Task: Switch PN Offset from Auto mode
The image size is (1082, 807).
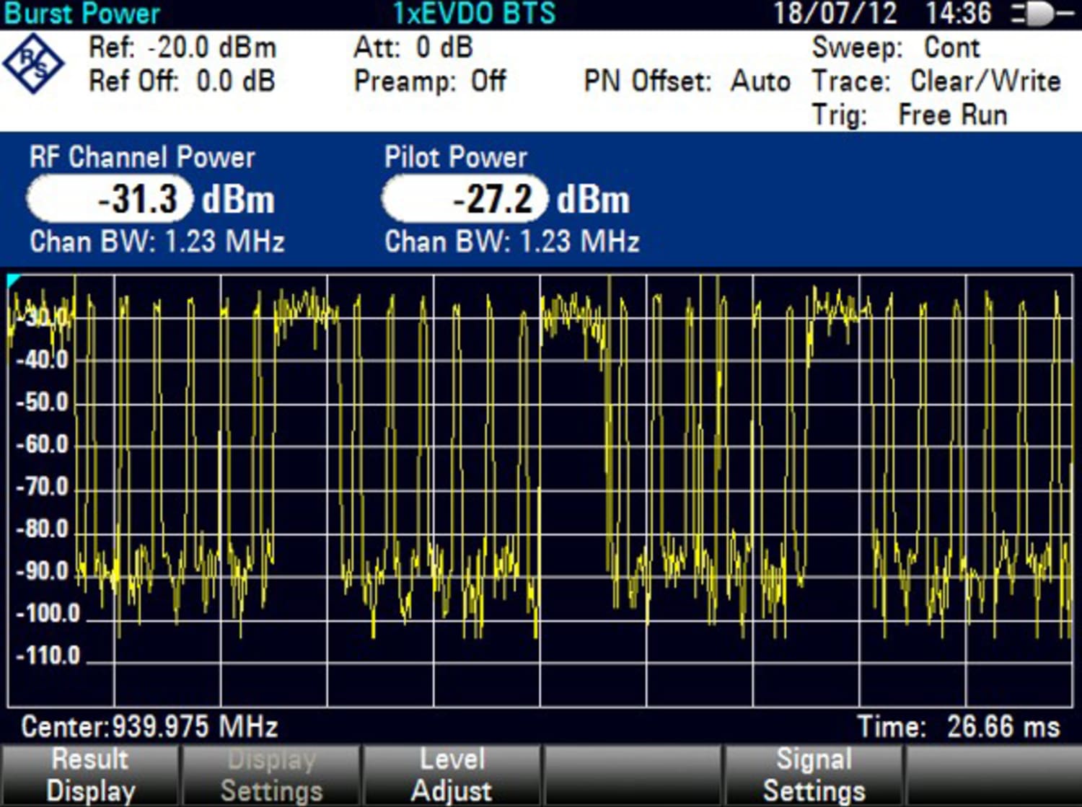Action: coord(686,81)
